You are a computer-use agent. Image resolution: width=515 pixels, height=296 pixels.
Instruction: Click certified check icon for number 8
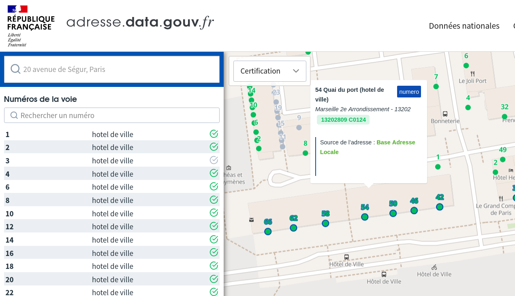214,199
